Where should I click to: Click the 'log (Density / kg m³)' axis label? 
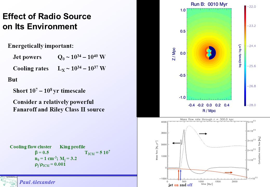click(x=240, y=56)
